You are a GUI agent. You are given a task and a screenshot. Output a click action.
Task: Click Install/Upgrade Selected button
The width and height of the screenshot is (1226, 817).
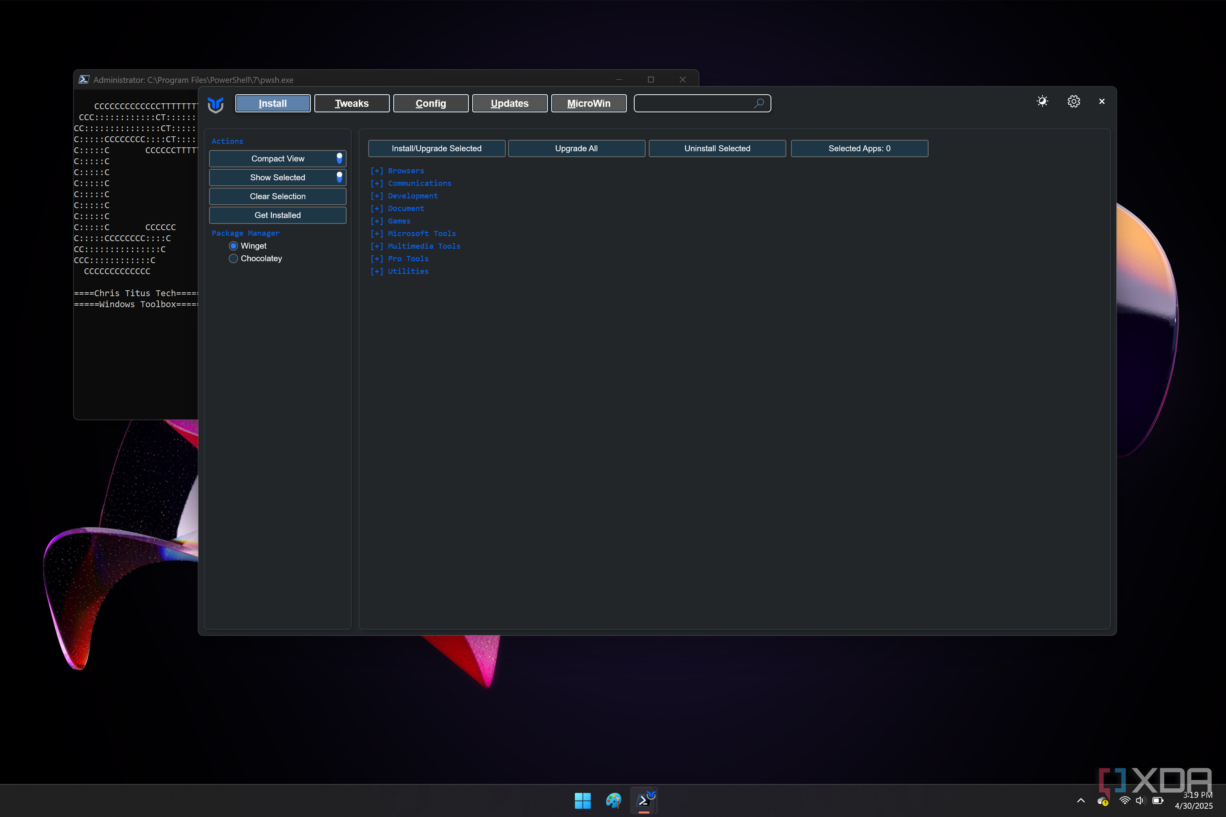pos(437,148)
